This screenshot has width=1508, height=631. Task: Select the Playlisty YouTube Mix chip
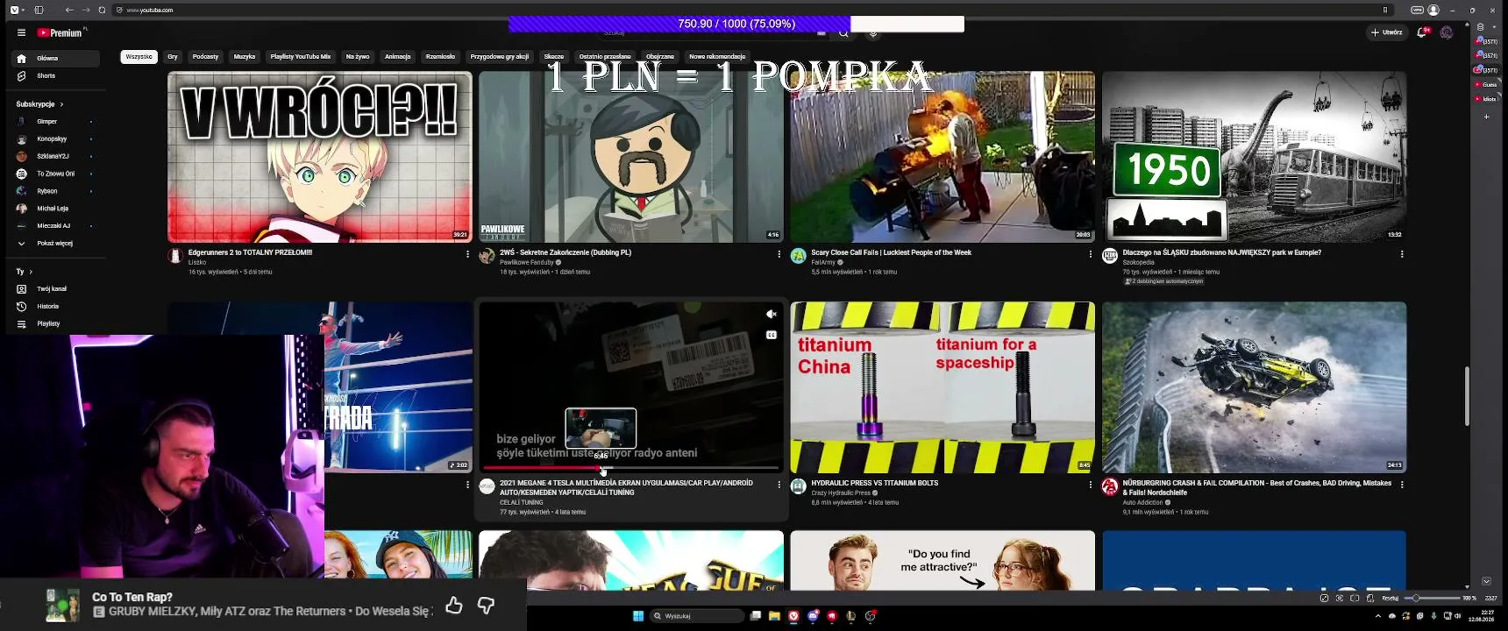tap(301, 56)
